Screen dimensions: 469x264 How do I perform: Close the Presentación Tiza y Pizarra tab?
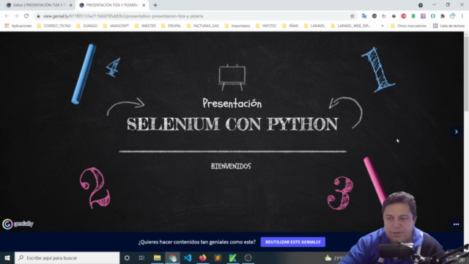(144, 5)
